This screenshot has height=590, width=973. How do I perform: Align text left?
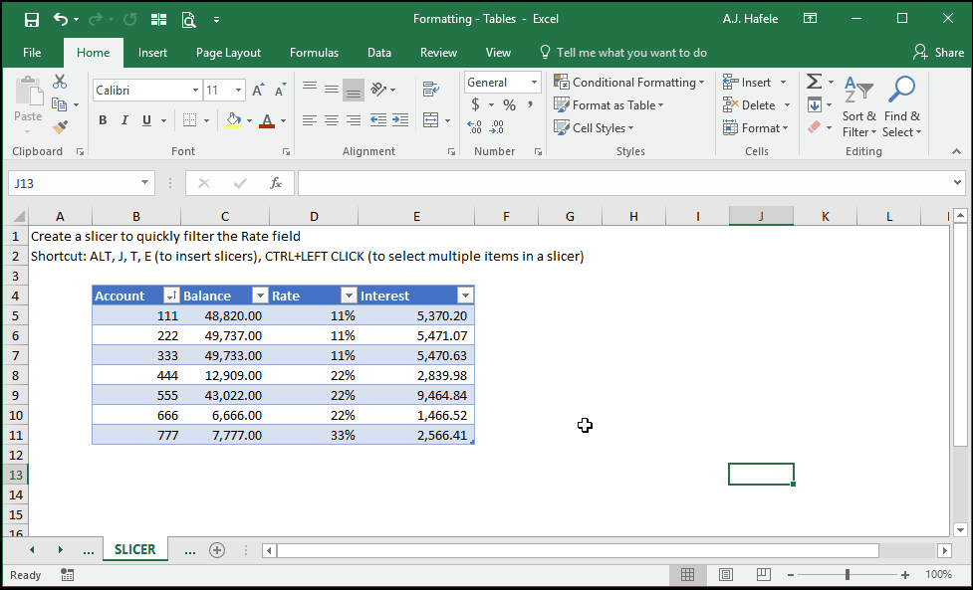pos(310,120)
